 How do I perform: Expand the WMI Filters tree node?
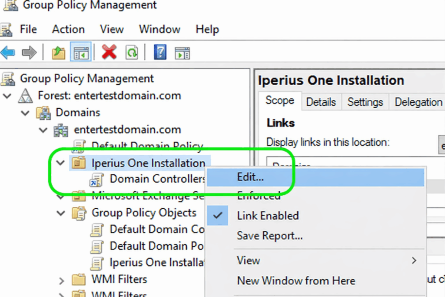[61, 280]
